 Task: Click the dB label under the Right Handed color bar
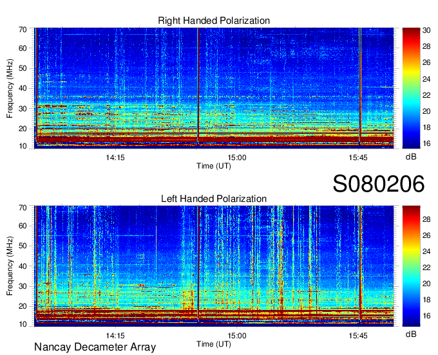coord(411,157)
